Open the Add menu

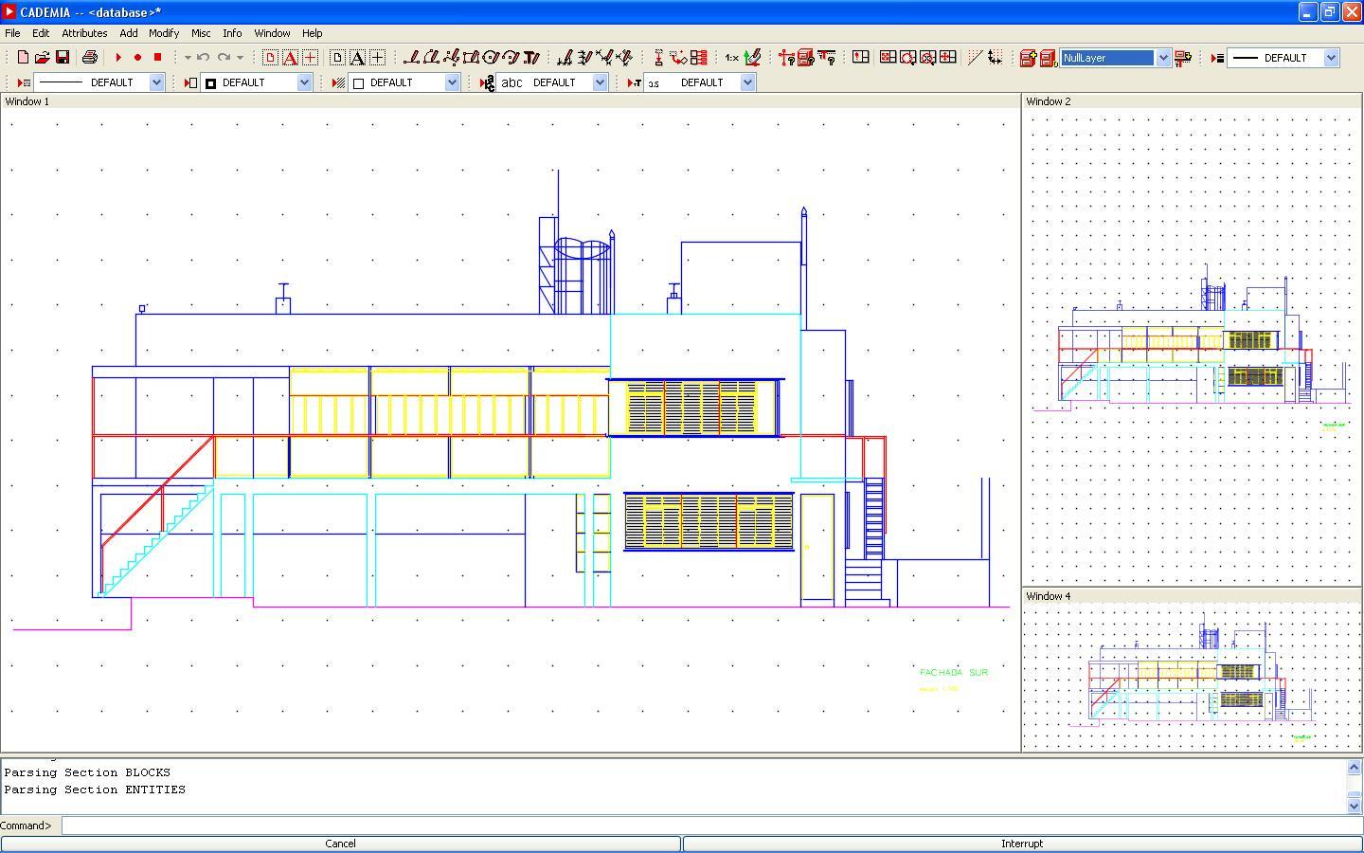[x=129, y=33]
